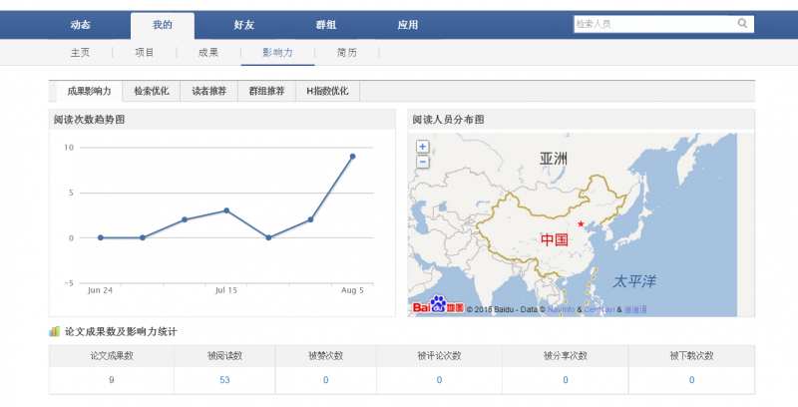Click the Baidu map logo
The width and height of the screenshot is (798, 407).
438,306
